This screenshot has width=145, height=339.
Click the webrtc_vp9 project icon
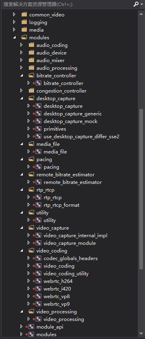[38, 304]
